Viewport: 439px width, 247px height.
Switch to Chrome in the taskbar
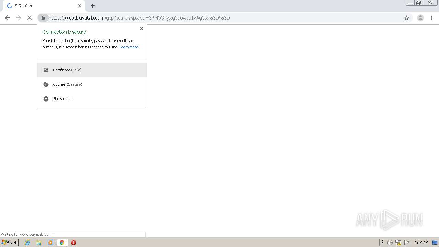click(62, 243)
